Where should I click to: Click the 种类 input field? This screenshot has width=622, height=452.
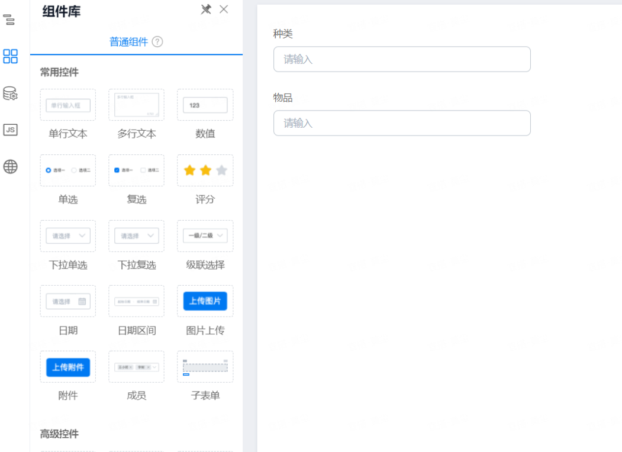click(x=402, y=60)
